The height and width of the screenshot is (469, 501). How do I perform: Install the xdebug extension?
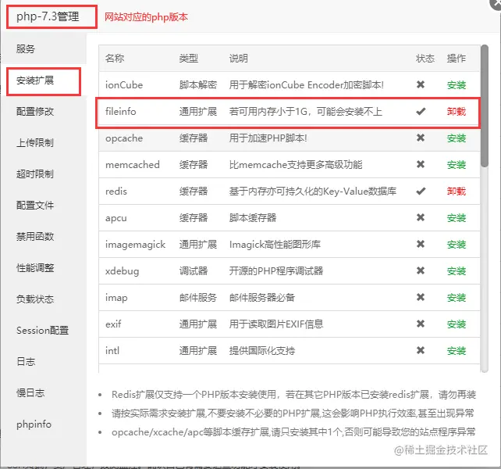457,271
